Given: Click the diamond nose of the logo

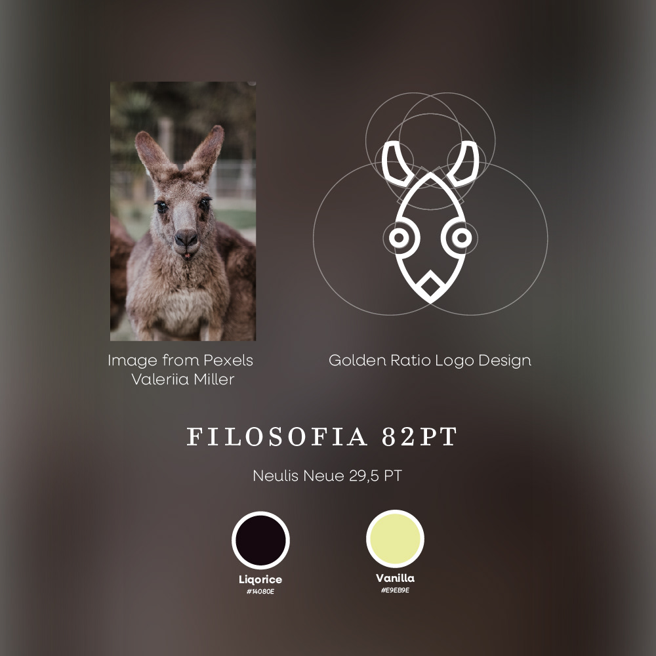Looking at the screenshot, I should 430,287.
